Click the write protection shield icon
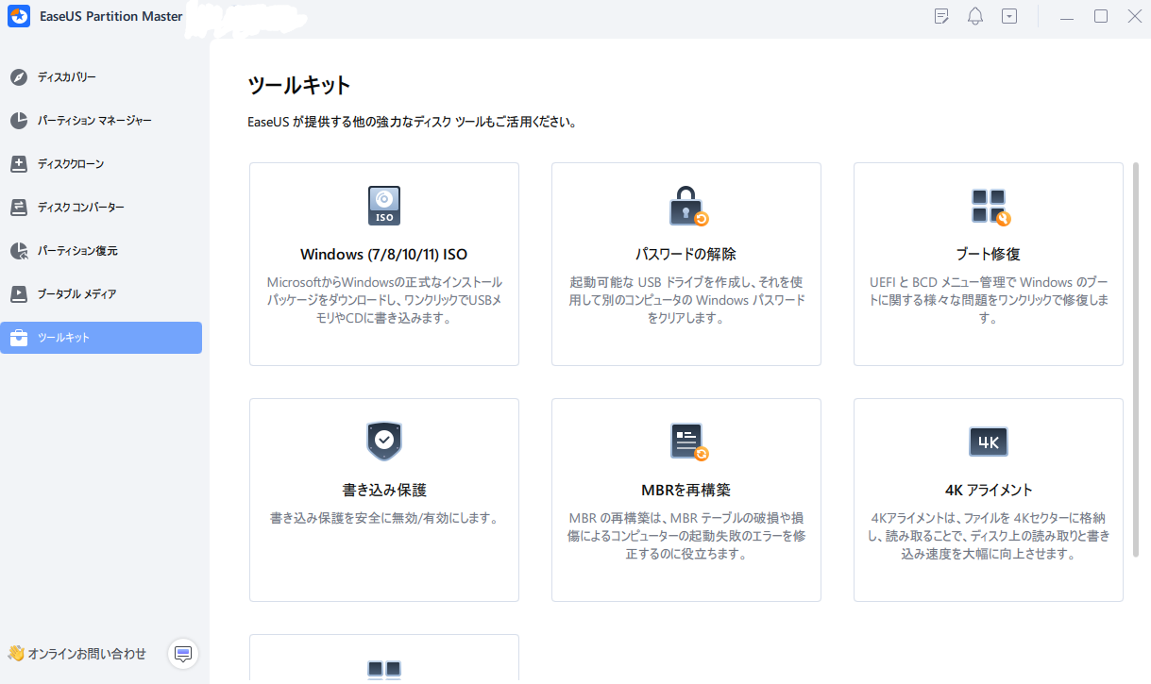 [x=383, y=441]
